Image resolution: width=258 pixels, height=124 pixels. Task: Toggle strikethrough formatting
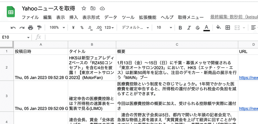[198, 28]
